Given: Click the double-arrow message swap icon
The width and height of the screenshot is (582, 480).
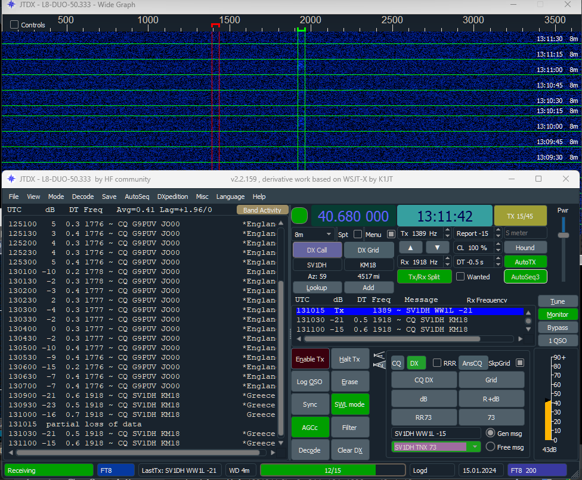Looking at the screenshot, I should point(379,360).
